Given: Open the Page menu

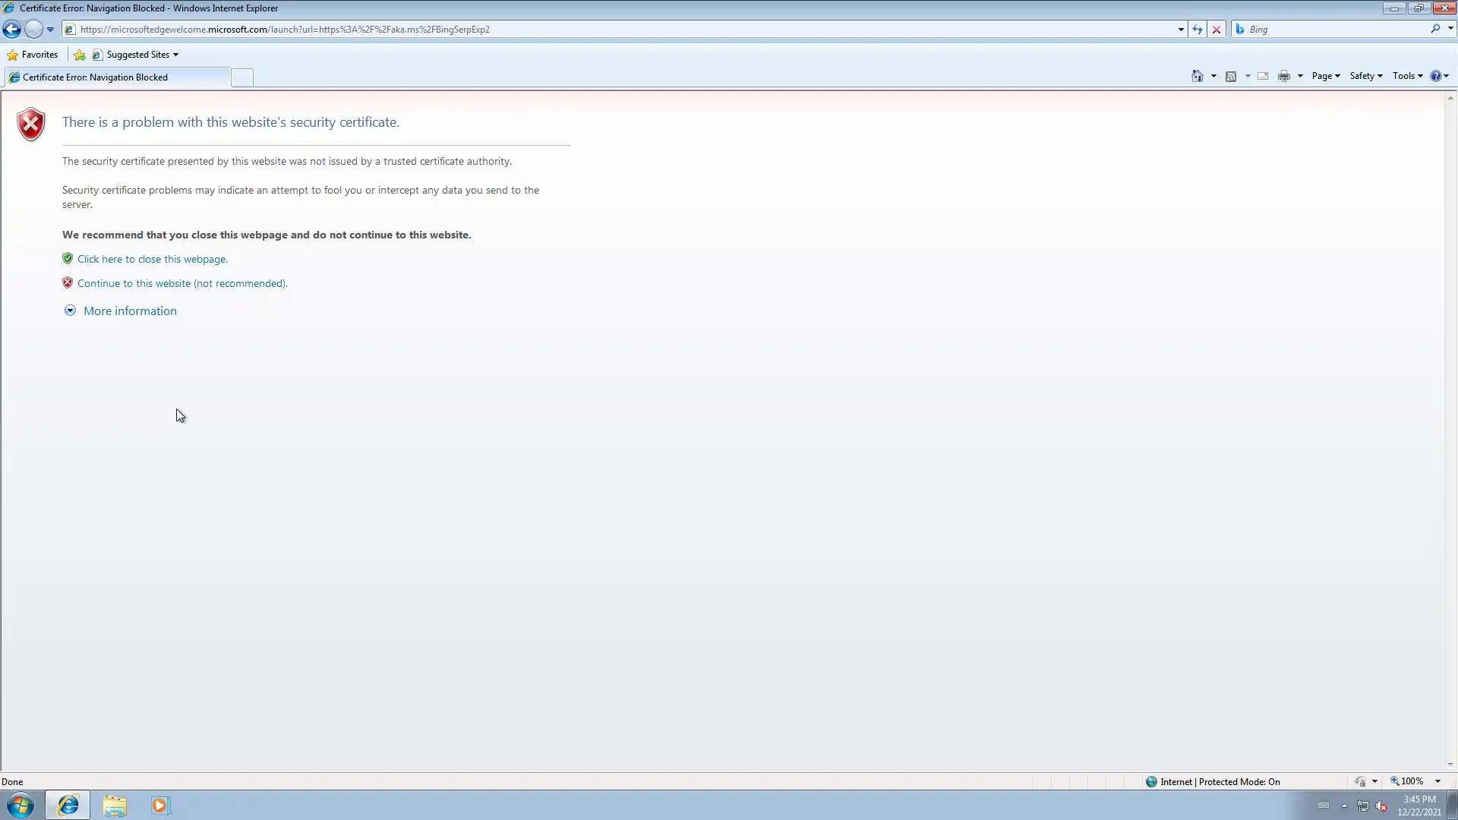Looking at the screenshot, I should [x=1325, y=76].
